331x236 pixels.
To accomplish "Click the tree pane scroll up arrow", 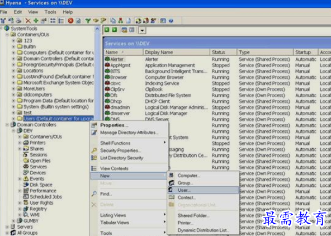I will pyautogui.click(x=97, y=29).
